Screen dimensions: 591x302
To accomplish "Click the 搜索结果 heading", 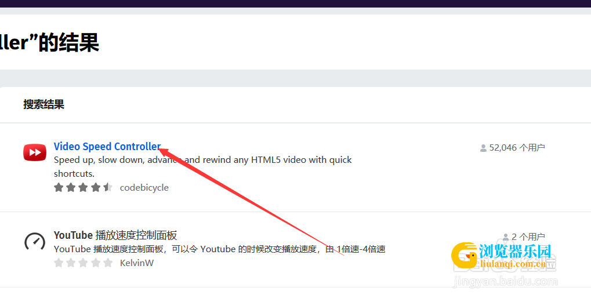I will point(43,104).
